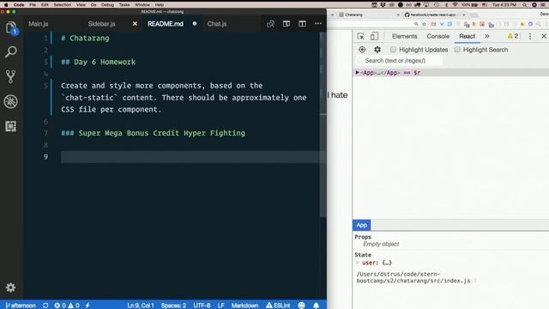The image size is (549, 309).
Task: Click DevTools warnings count badge
Action: click(x=513, y=36)
